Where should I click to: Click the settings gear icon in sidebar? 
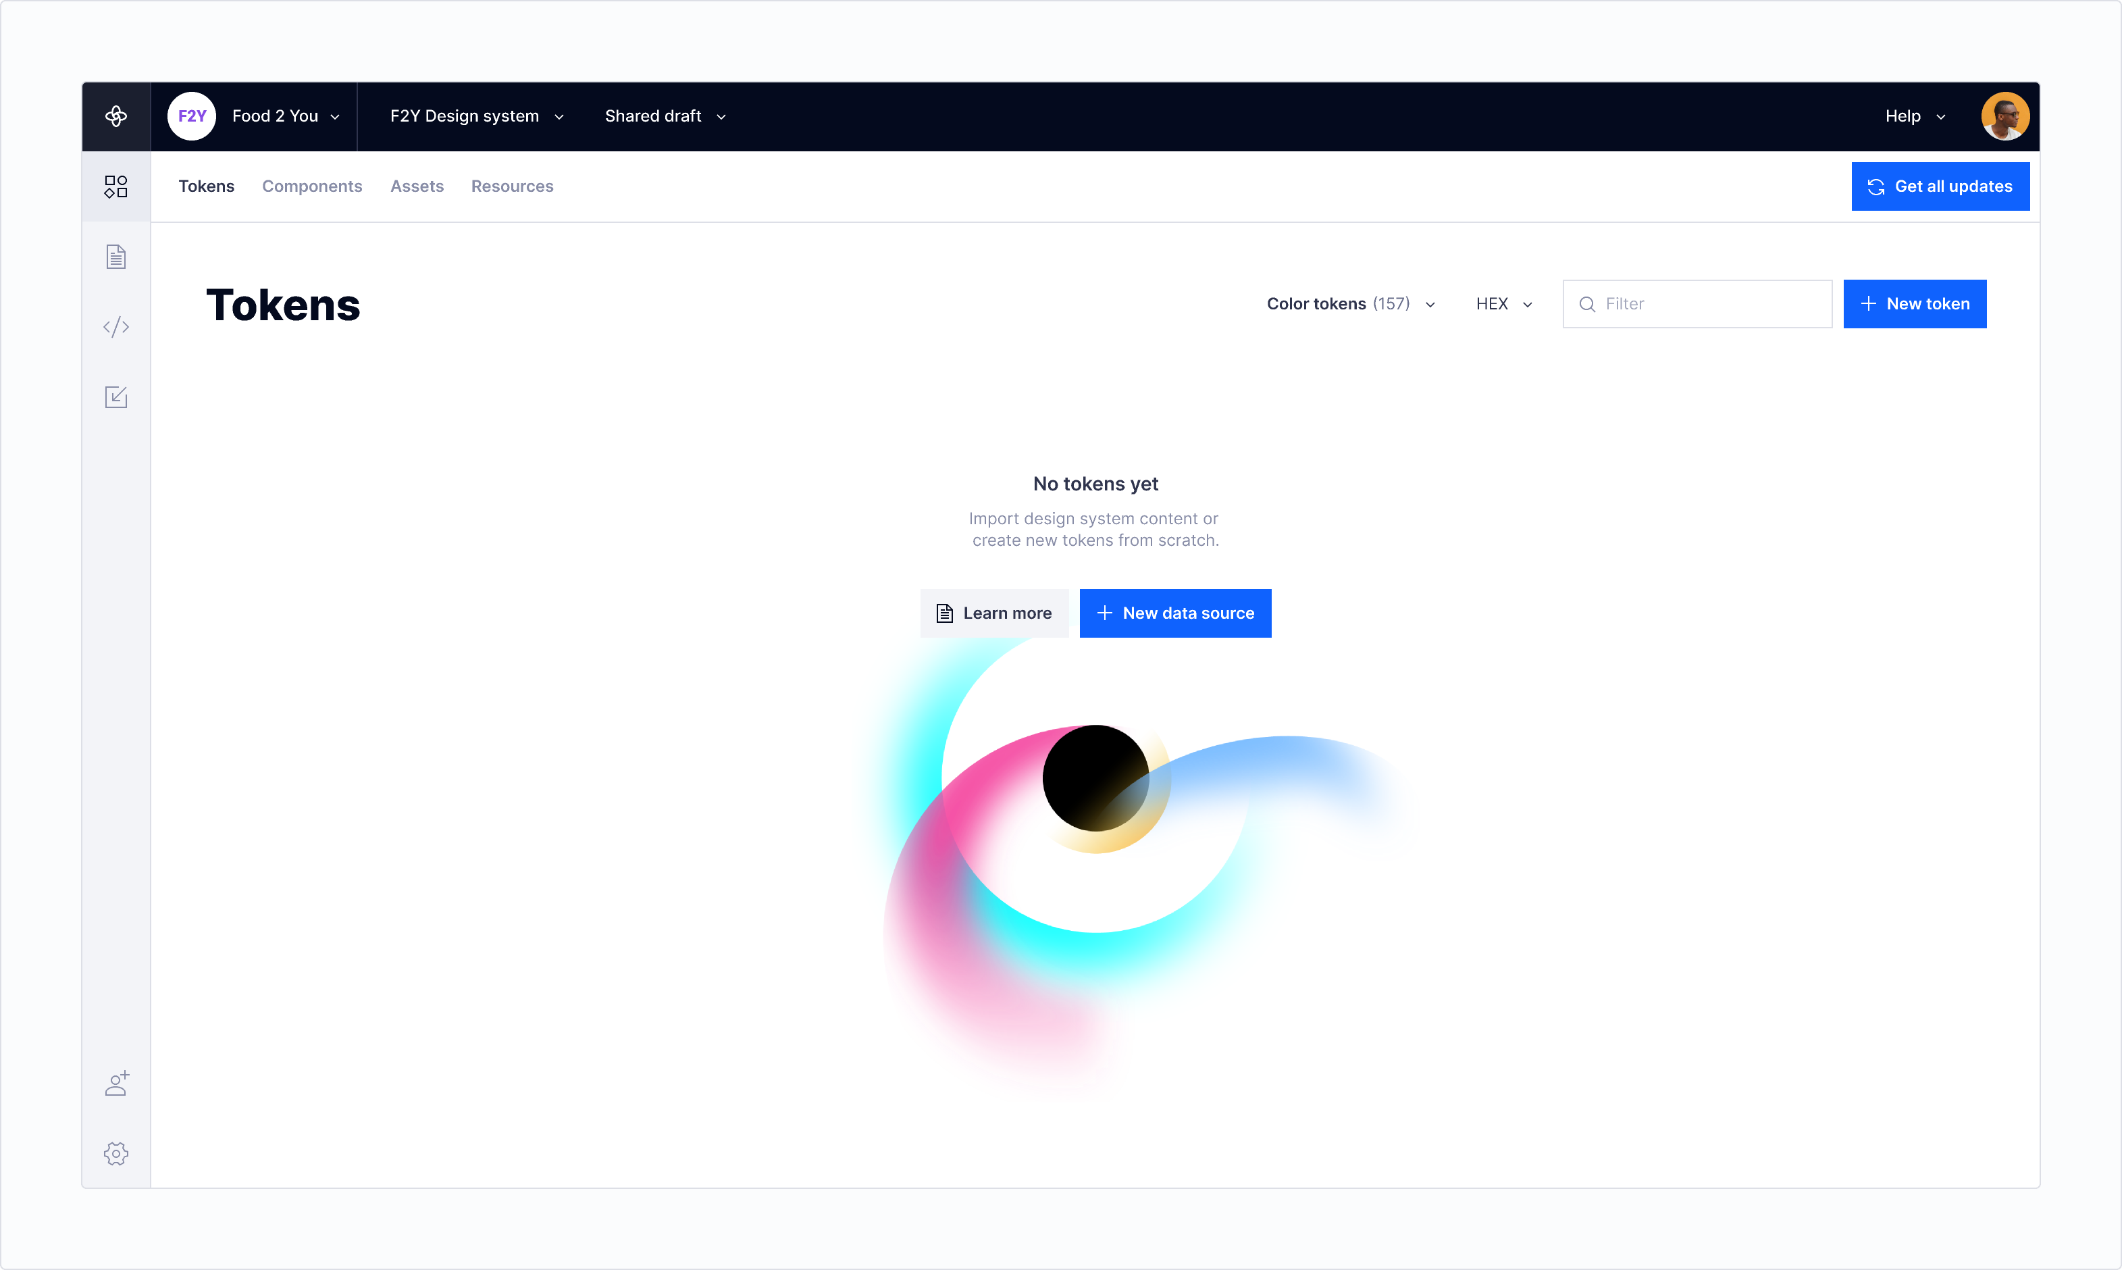pos(116,1154)
